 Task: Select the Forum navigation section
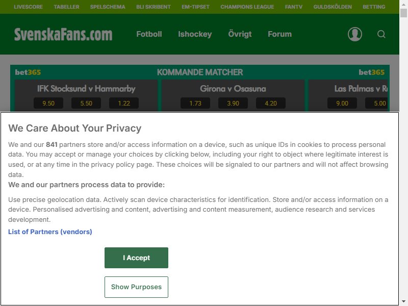click(279, 34)
